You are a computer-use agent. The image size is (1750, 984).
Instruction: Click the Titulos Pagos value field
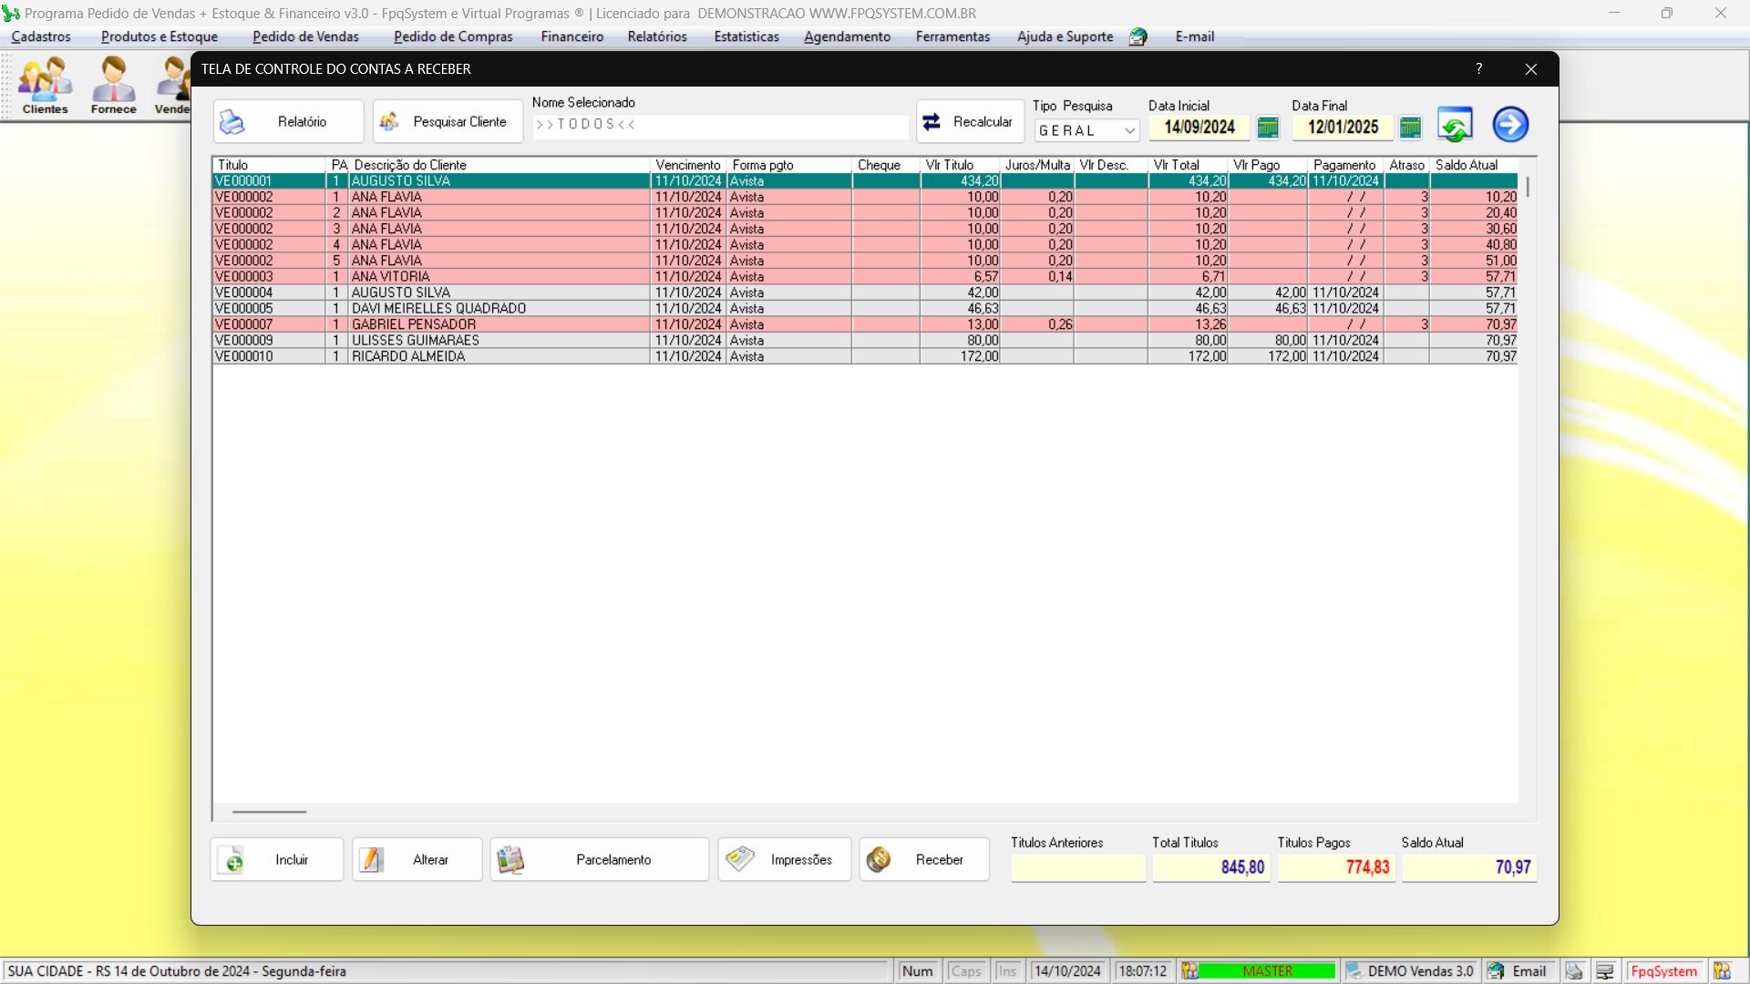click(x=1335, y=867)
